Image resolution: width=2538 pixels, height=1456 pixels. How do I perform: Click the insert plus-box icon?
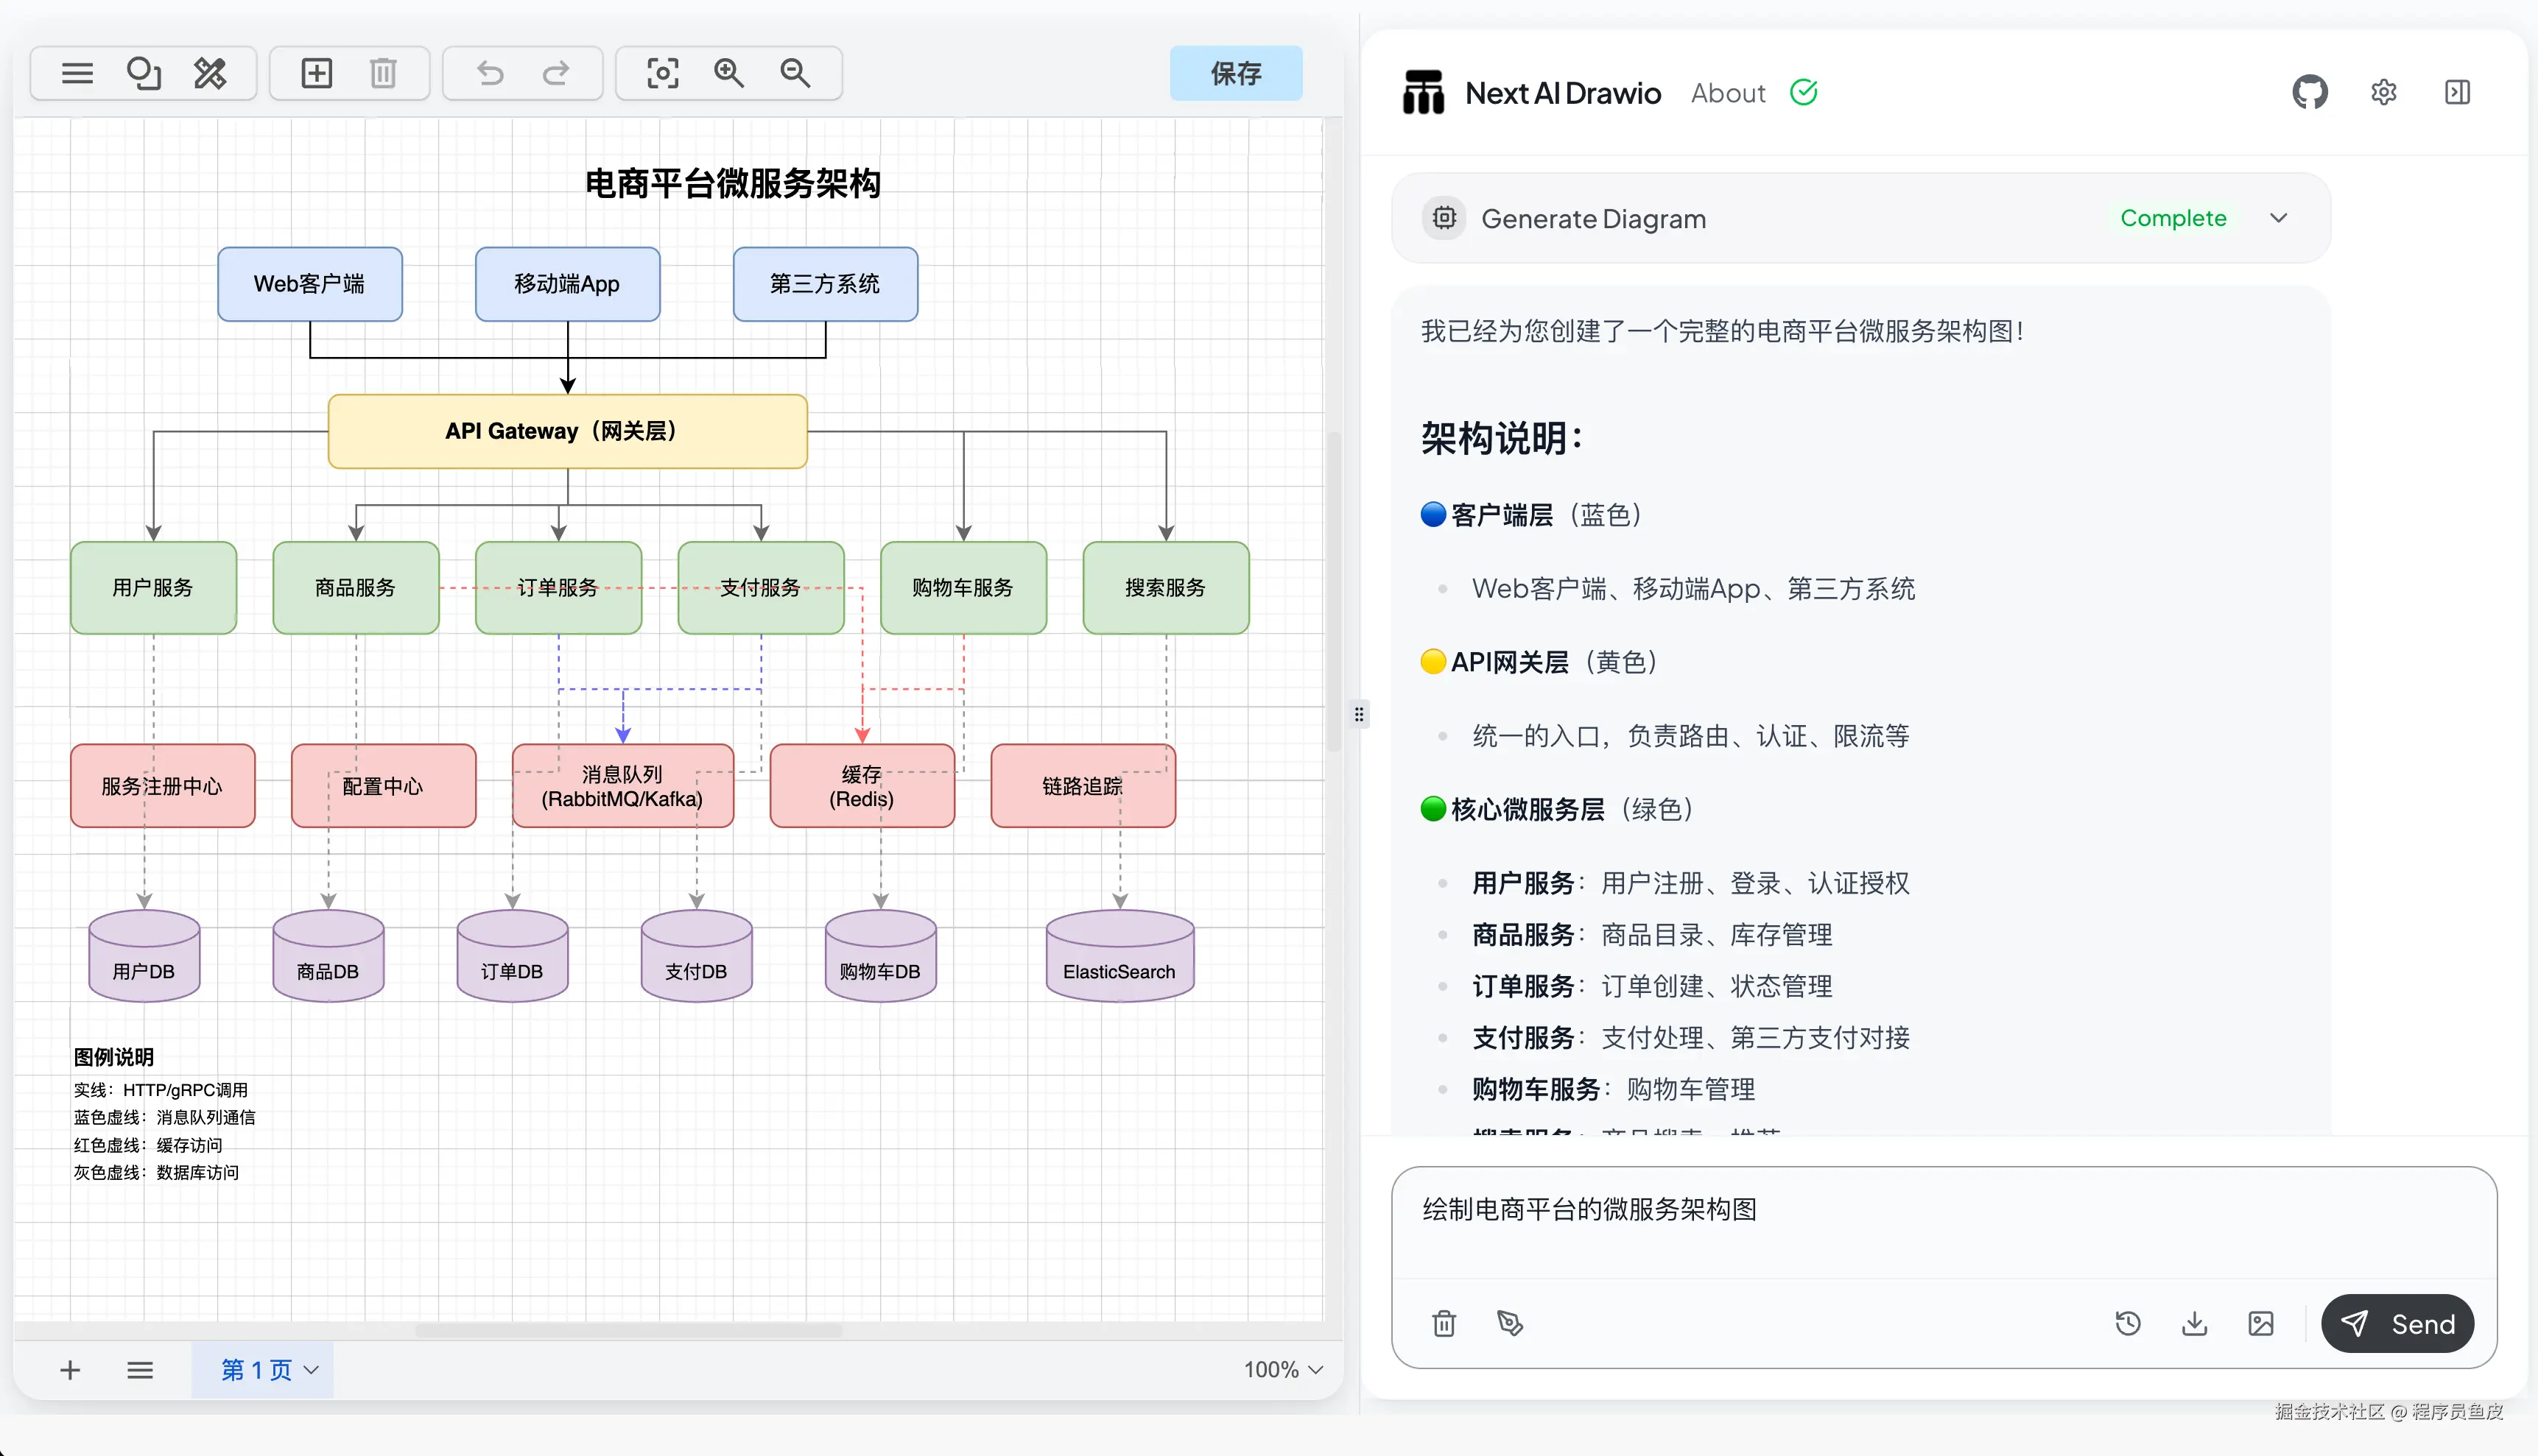316,73
